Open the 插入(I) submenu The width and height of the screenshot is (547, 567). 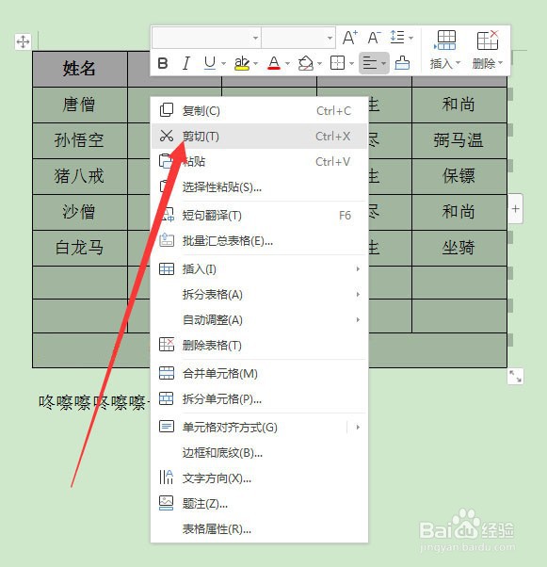coord(259,268)
